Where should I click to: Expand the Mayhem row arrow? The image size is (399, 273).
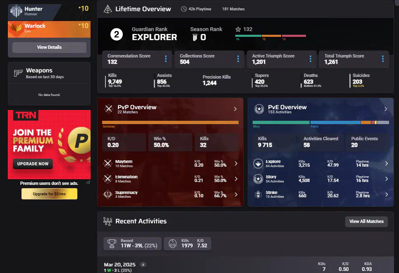pos(236,164)
